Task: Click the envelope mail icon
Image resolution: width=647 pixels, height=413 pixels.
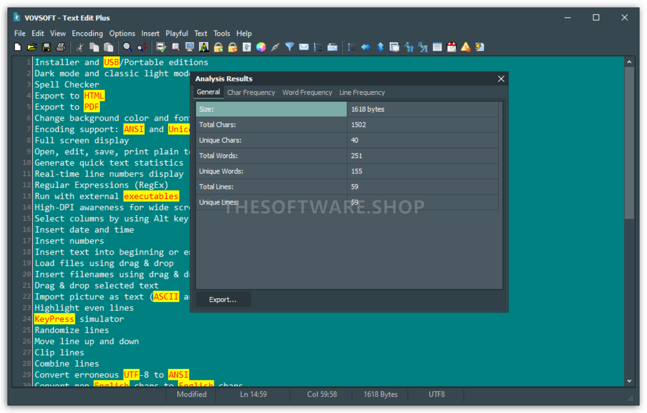Action: (x=304, y=47)
